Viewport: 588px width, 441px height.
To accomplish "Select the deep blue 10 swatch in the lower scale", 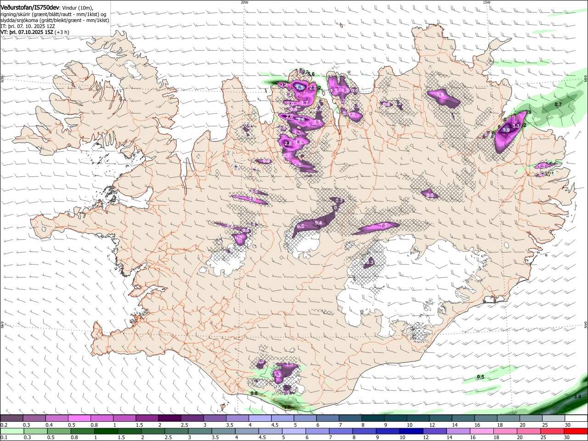I will tap(411, 431).
